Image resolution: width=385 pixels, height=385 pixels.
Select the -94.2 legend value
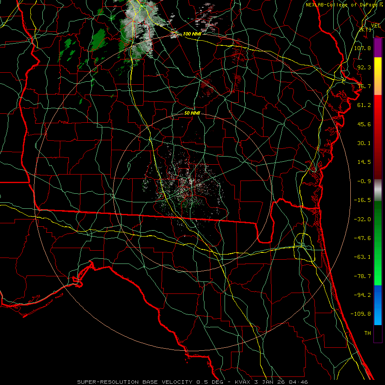pyautogui.click(x=362, y=295)
